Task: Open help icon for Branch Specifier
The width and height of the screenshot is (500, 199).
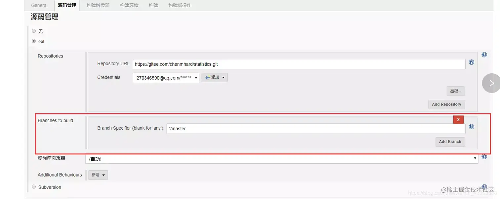Action: 472,127
